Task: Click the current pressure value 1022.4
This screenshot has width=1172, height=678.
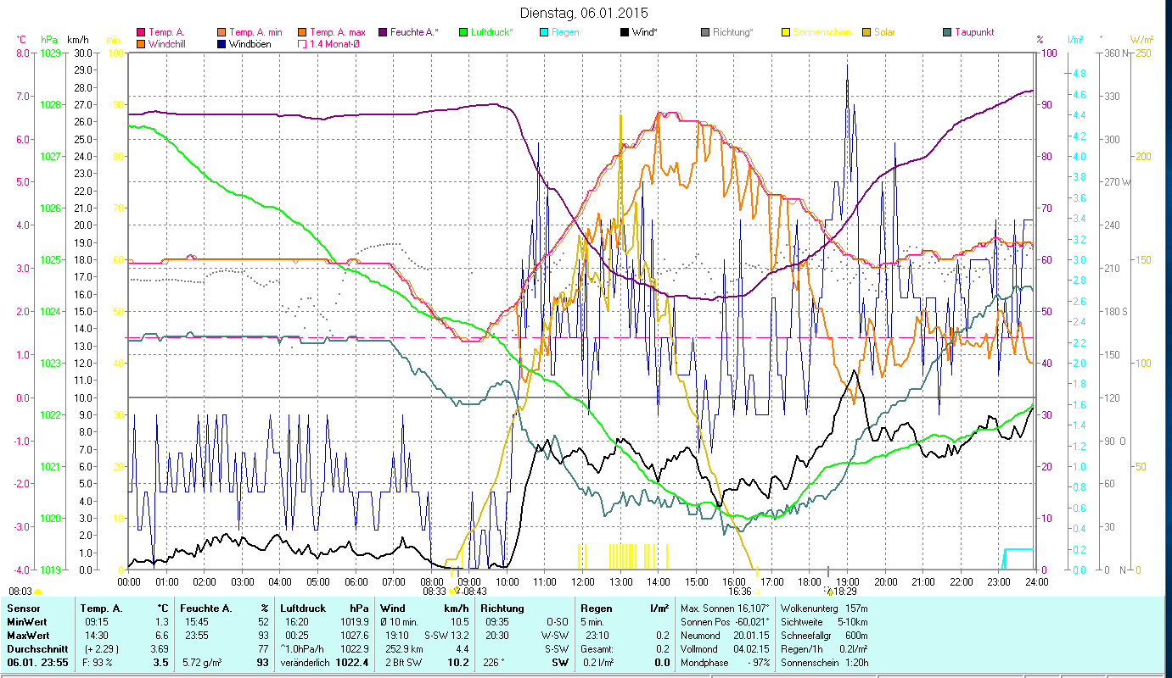Action: [x=352, y=663]
